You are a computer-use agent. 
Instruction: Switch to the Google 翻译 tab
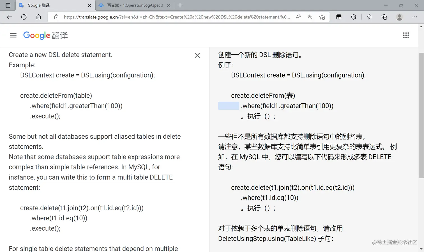(x=55, y=5)
